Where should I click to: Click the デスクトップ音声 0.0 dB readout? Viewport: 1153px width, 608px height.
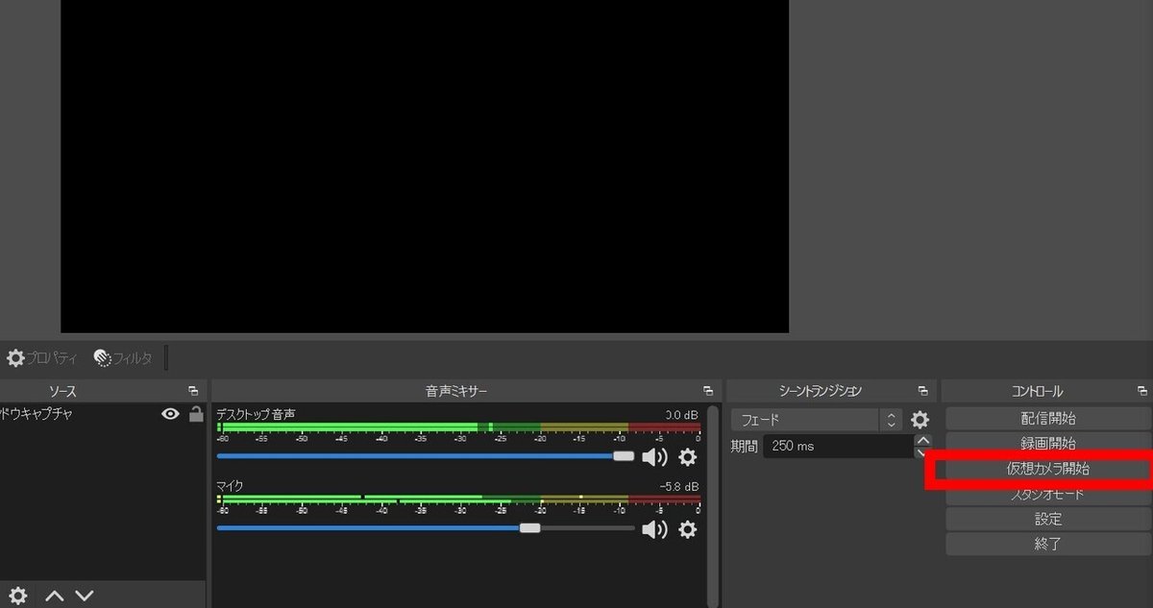point(681,415)
